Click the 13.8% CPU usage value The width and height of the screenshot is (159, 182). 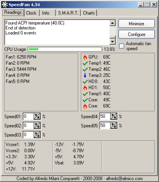click(x=109, y=49)
